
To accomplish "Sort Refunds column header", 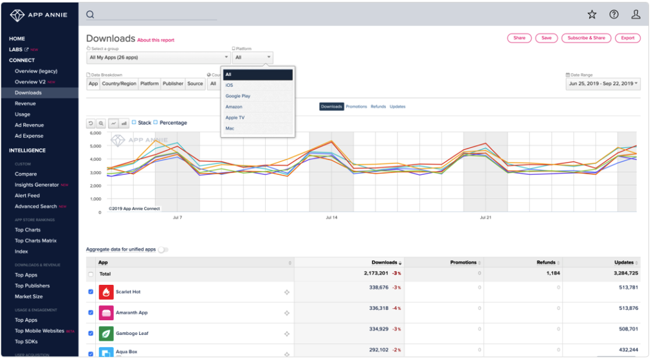I will pyautogui.click(x=548, y=262).
